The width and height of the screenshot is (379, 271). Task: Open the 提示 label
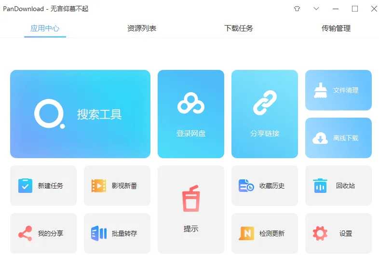pos(191,229)
